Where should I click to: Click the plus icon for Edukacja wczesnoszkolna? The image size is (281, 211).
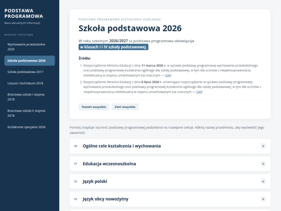(263, 164)
